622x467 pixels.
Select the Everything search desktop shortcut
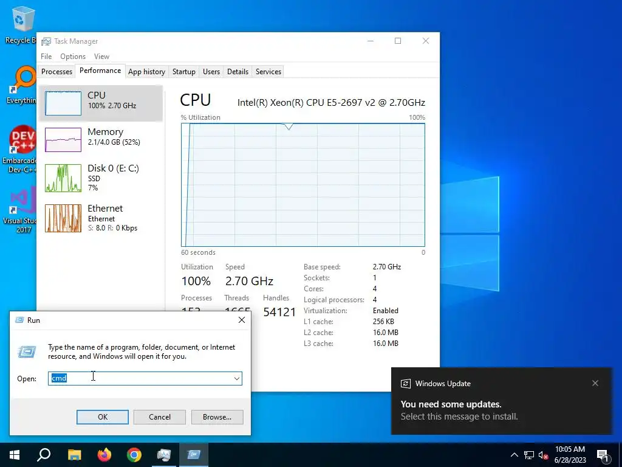coord(22,85)
